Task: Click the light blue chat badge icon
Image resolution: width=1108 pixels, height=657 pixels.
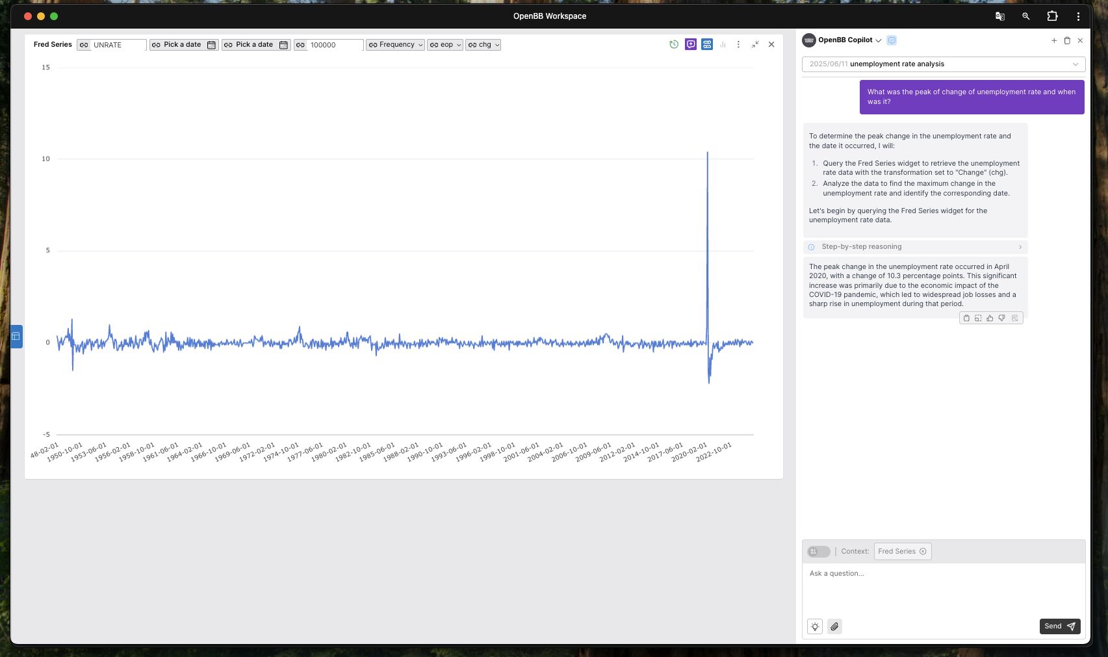Action: [892, 40]
